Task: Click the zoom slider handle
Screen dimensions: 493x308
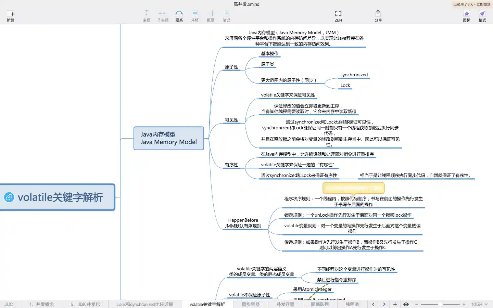Action: coord(440,304)
